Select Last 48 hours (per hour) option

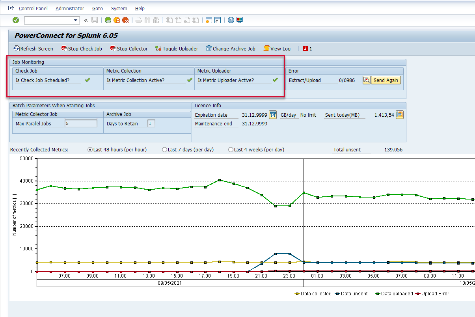[90, 150]
